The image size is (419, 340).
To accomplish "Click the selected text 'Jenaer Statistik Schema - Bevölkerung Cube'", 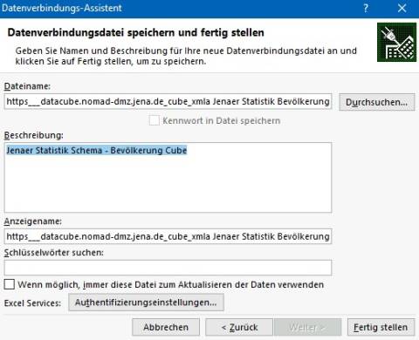I will coord(97,150).
